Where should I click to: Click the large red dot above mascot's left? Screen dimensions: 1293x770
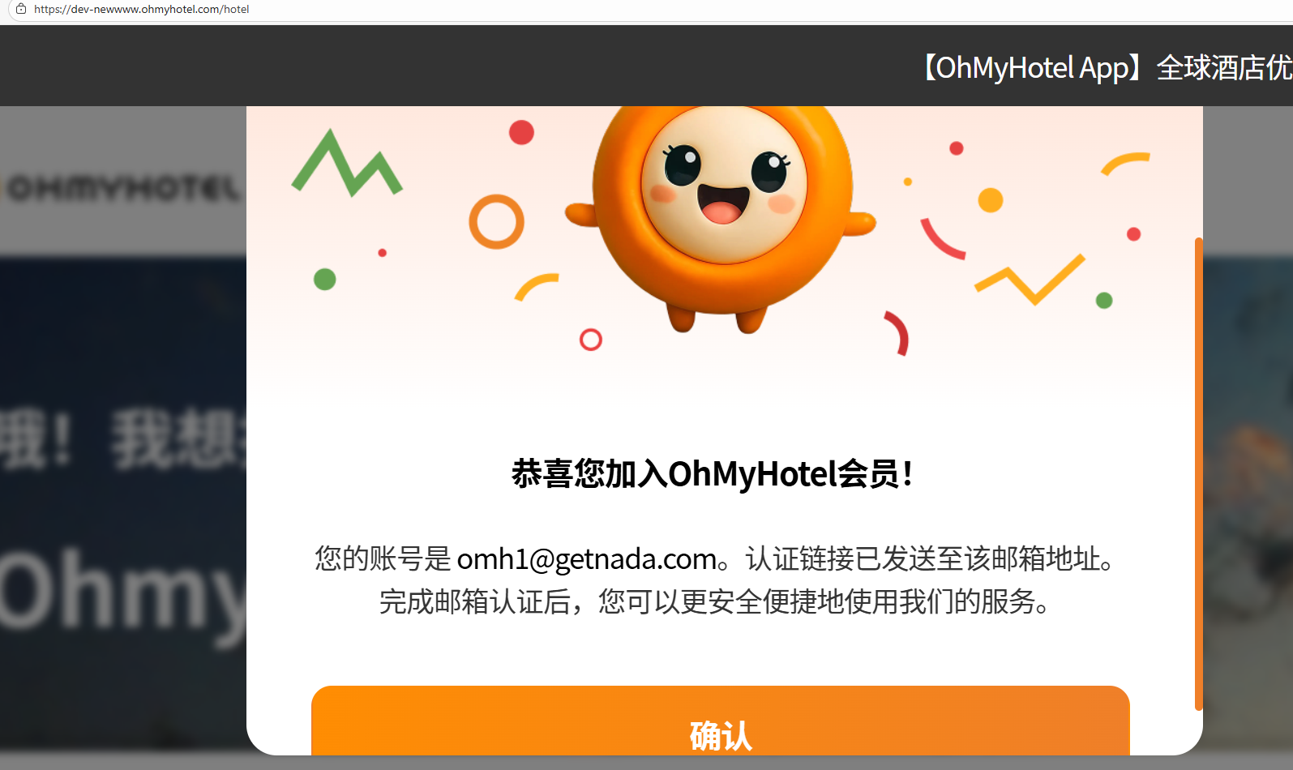click(x=521, y=132)
